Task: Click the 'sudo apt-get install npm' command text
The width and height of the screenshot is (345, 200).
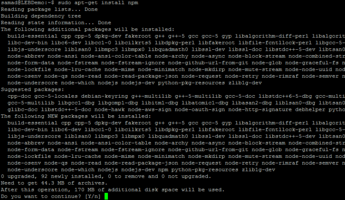Action: (98, 3)
